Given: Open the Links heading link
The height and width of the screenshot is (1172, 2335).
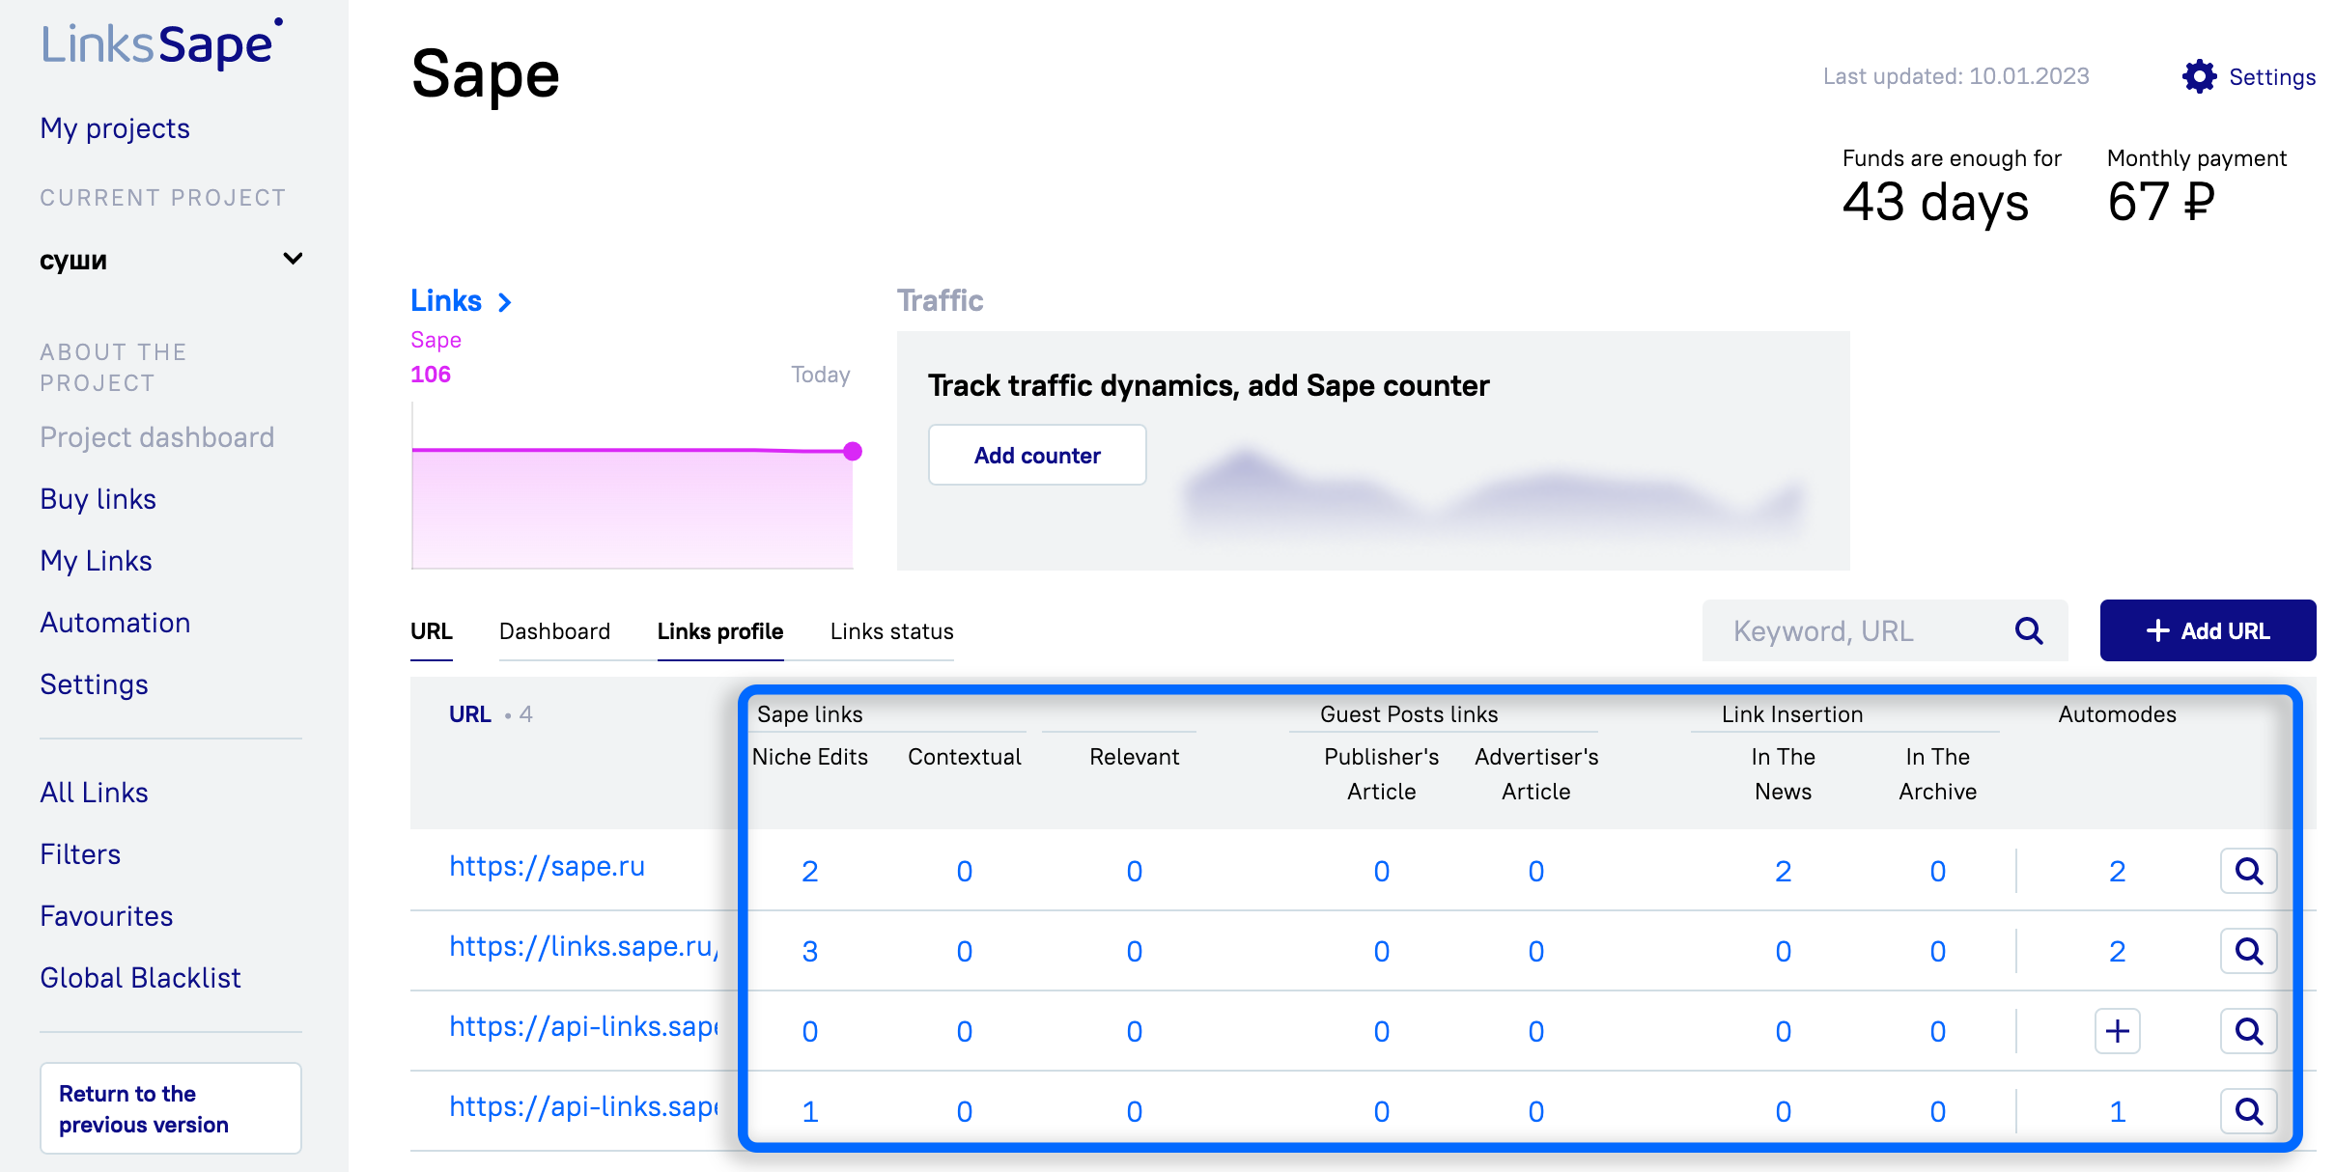Looking at the screenshot, I should click(446, 301).
